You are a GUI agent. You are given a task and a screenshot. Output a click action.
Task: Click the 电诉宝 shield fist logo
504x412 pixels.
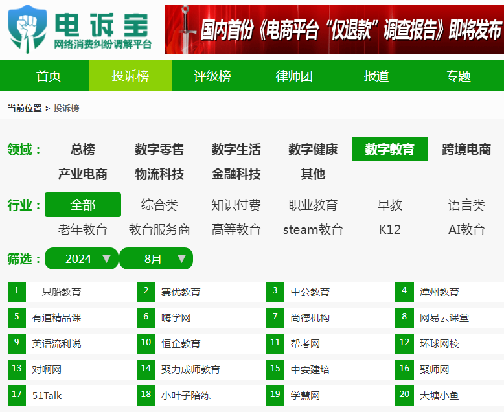[27, 29]
